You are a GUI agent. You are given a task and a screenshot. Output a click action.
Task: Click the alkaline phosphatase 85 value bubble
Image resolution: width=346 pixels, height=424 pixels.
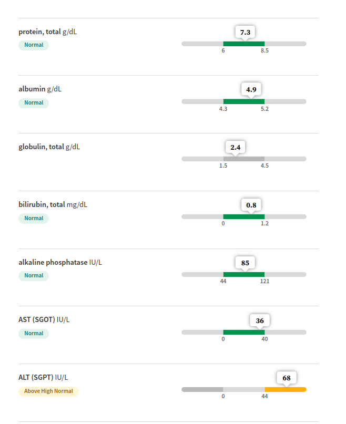[x=245, y=263]
